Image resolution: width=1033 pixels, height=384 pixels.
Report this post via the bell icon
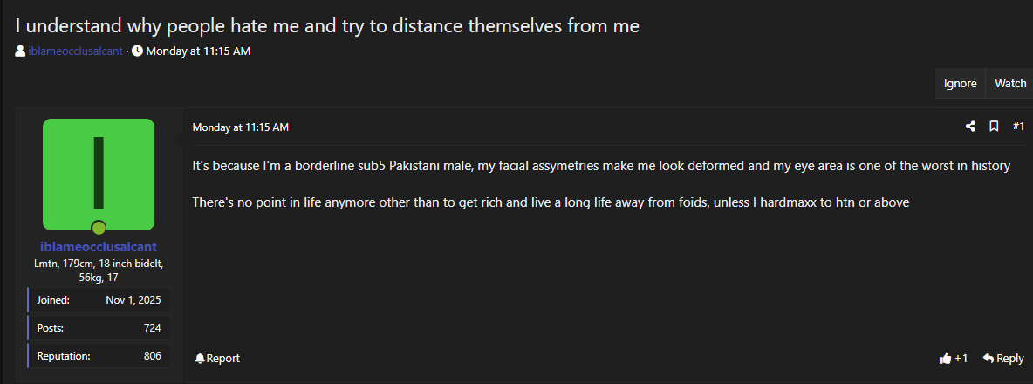[200, 358]
